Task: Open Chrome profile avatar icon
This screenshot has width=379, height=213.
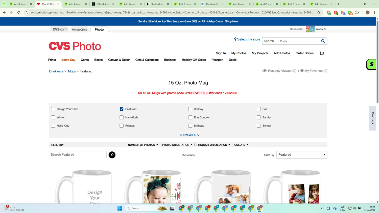Action: (x=367, y=12)
